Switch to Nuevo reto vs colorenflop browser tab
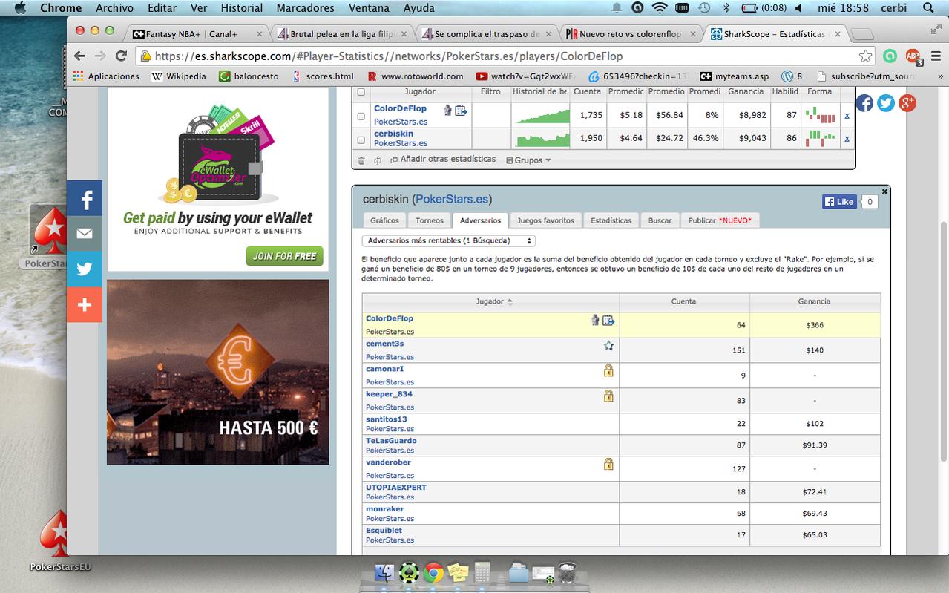Image resolution: width=949 pixels, height=593 pixels. tap(629, 33)
